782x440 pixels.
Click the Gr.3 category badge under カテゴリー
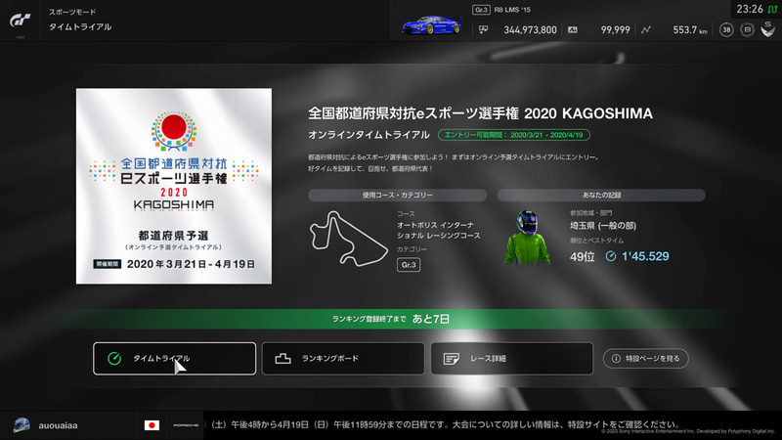[409, 265]
